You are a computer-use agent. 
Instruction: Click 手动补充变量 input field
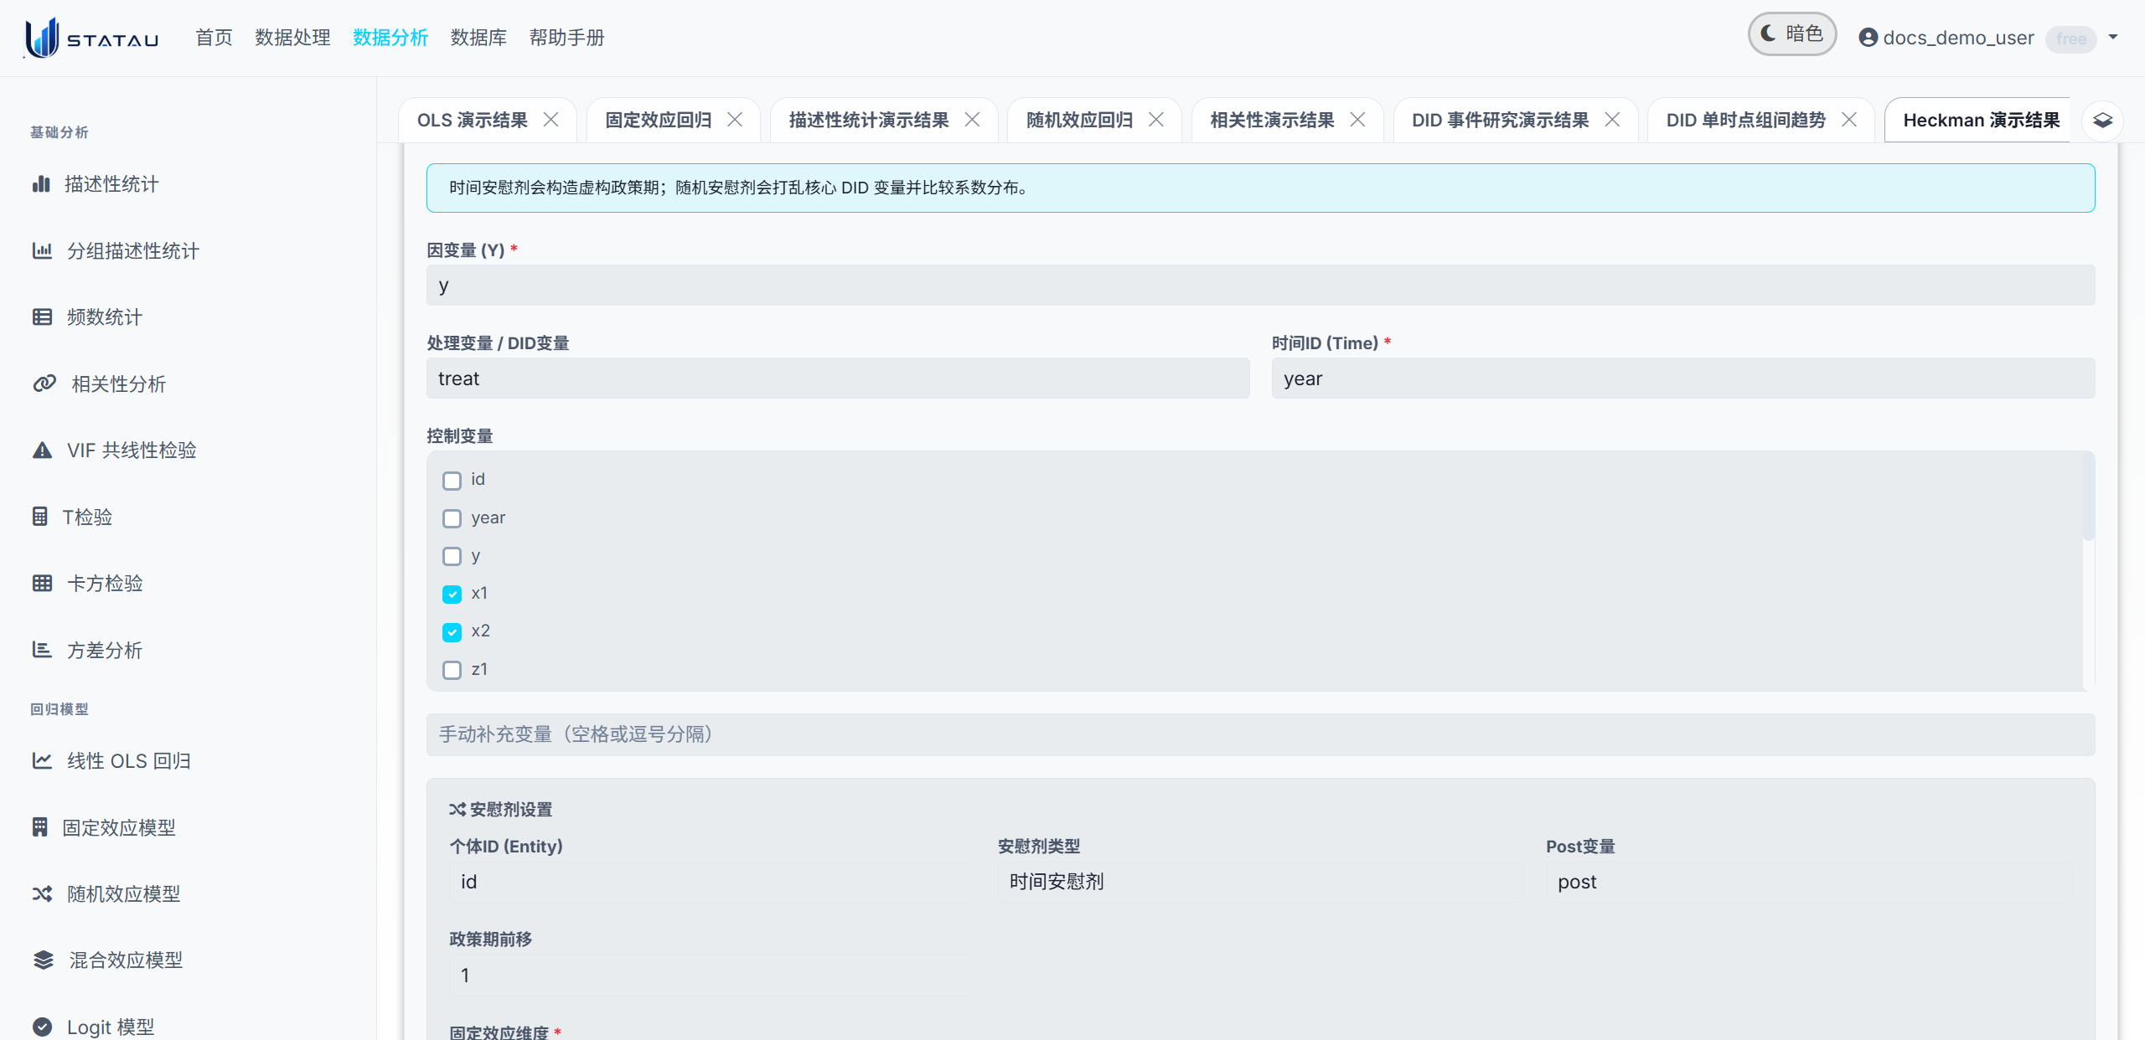(1260, 734)
